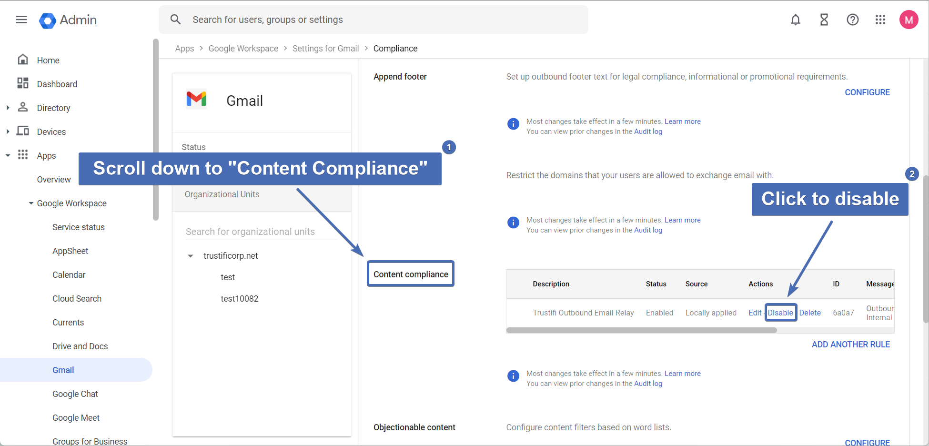Open Cloud Search settings
Image resolution: width=929 pixels, height=446 pixels.
(77, 299)
